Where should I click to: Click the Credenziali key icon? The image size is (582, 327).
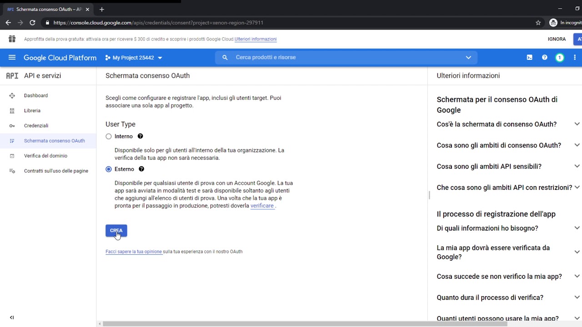point(12,125)
